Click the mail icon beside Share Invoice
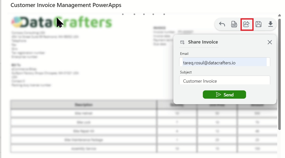 pos(182,42)
